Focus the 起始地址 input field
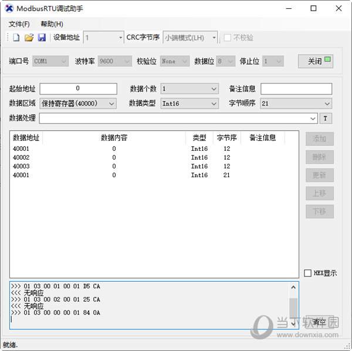Viewport: 352px width, 351px height. 78,89
